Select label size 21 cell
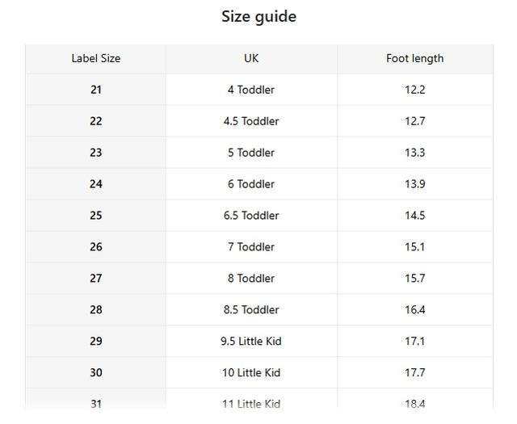Screen dimensions: 517x424 [96, 90]
